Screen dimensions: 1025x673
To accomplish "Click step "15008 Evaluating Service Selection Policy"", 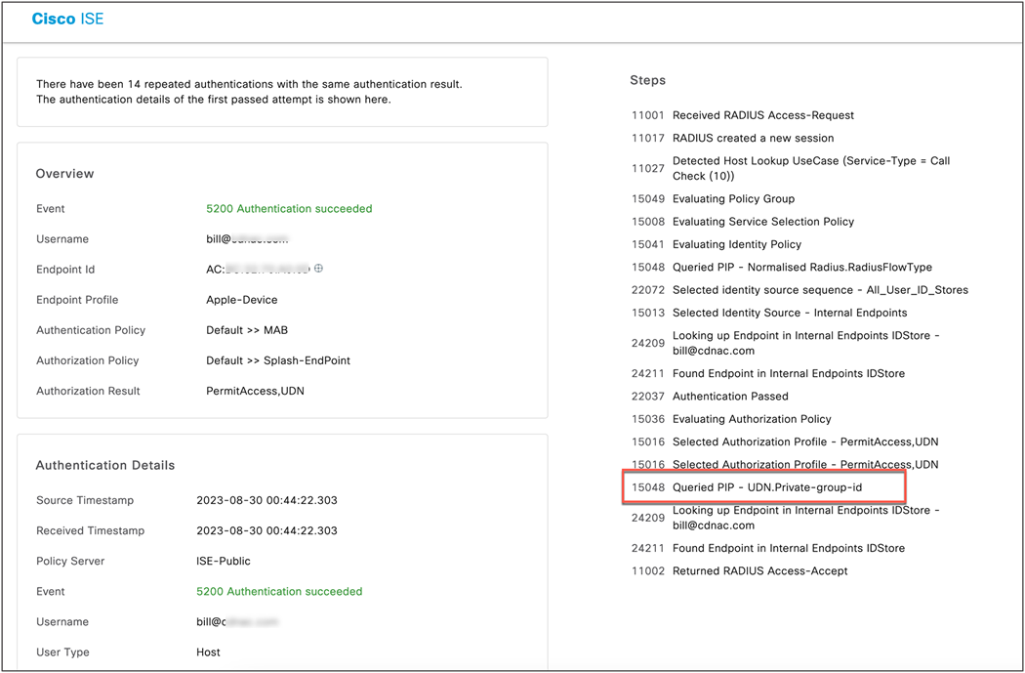I will pyautogui.click(x=743, y=222).
